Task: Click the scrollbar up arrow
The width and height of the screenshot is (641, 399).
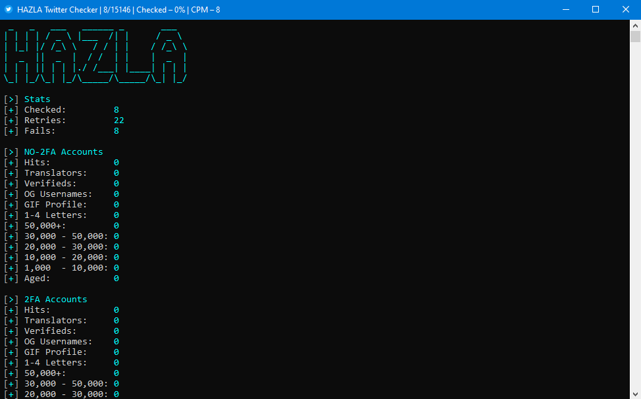Action: coord(635,25)
